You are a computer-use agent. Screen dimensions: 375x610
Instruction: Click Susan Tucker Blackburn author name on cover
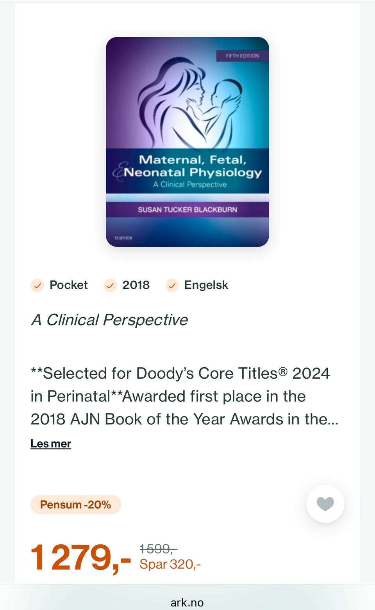click(x=187, y=209)
